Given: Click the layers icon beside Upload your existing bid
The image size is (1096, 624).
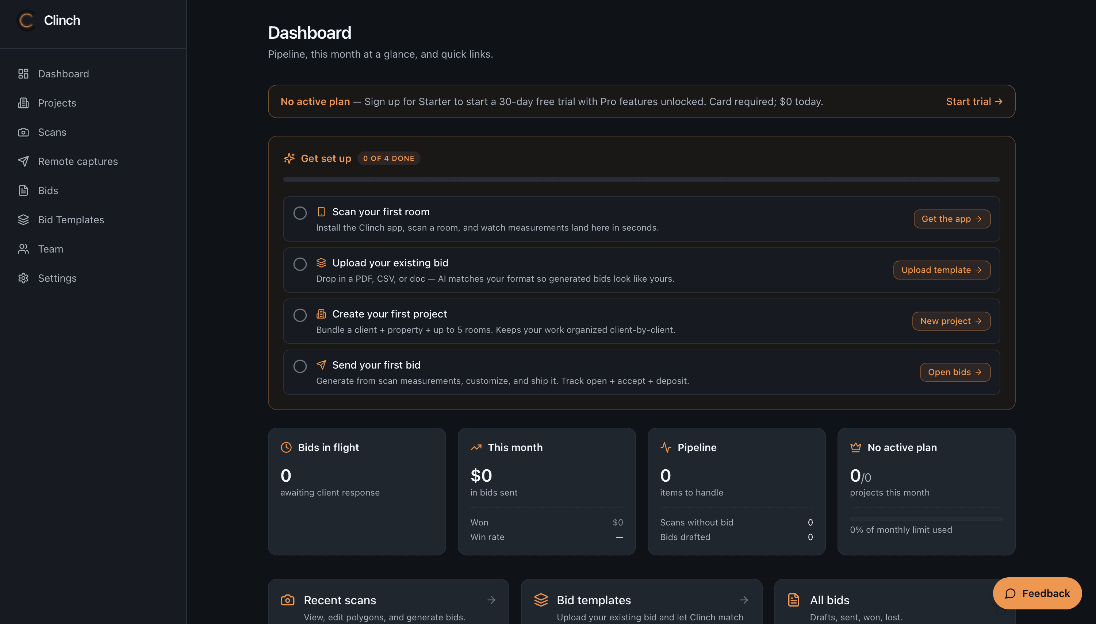Looking at the screenshot, I should click(x=321, y=263).
